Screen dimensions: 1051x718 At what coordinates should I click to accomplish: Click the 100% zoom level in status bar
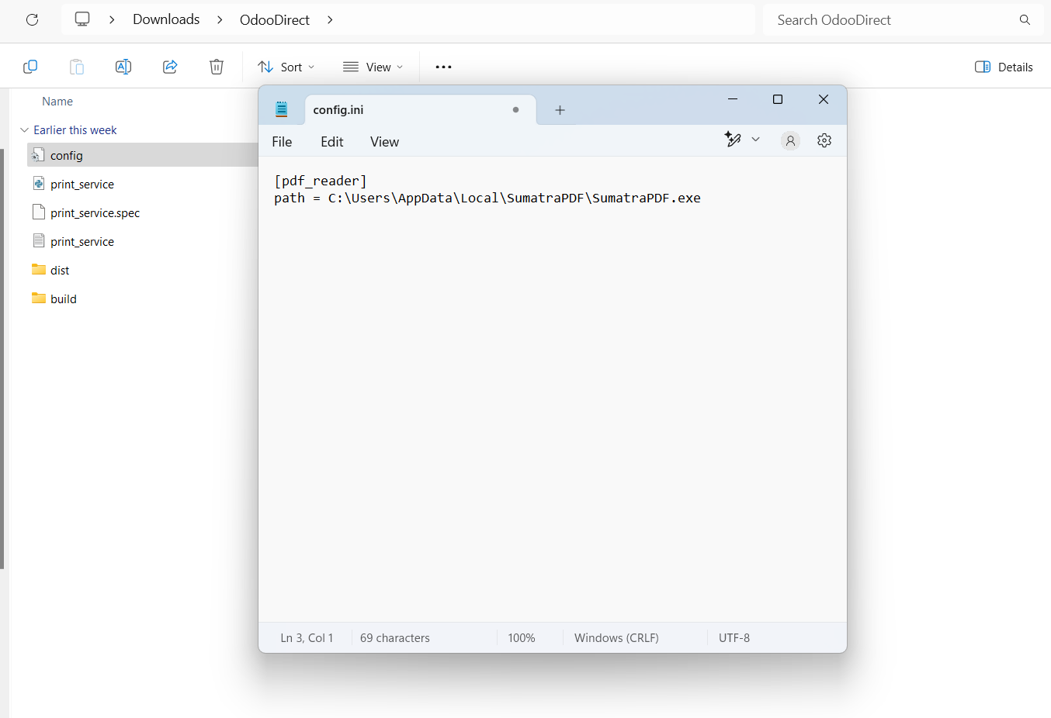pyautogui.click(x=522, y=638)
